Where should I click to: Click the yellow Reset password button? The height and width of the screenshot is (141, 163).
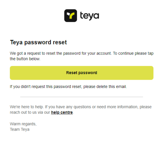[81, 73]
